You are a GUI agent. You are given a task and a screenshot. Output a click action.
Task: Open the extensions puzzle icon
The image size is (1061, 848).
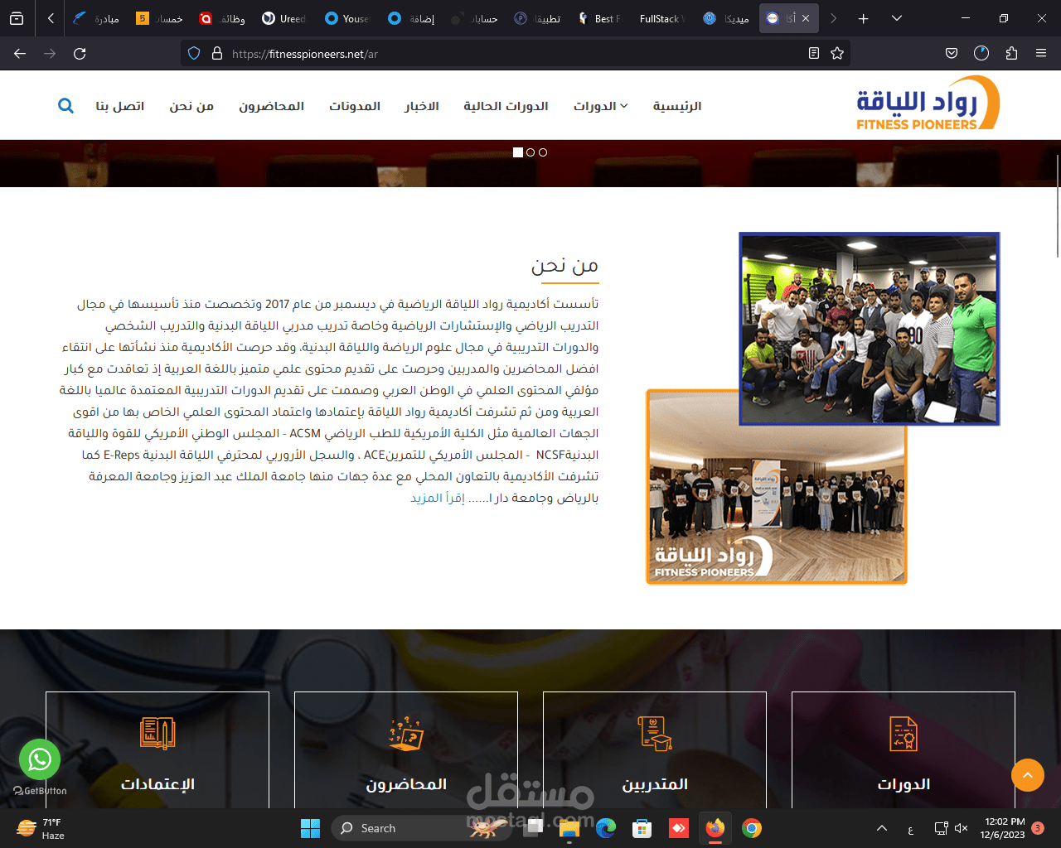(1011, 54)
